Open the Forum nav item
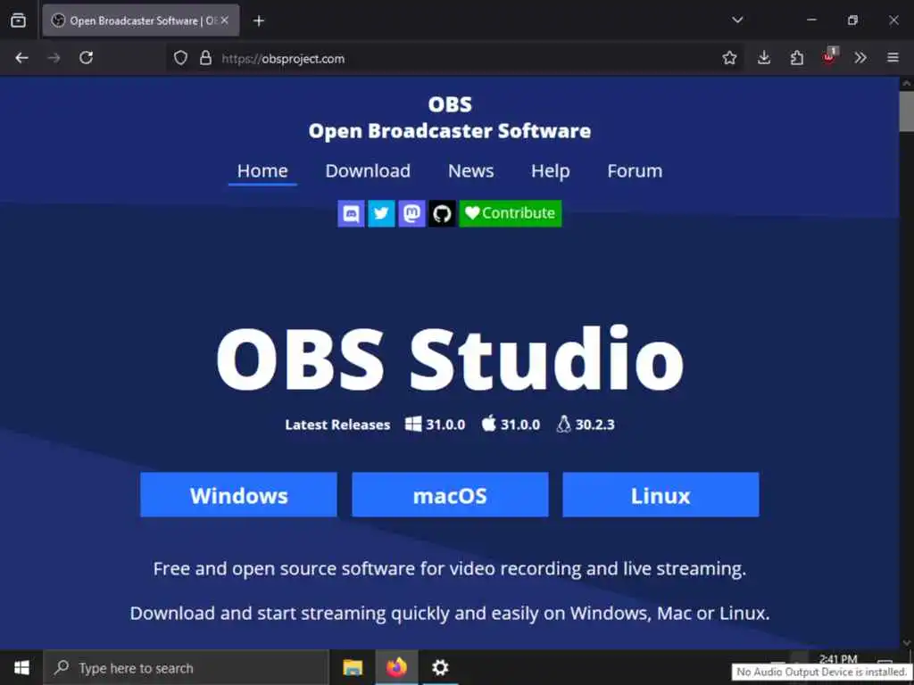The height and width of the screenshot is (685, 914). click(x=635, y=171)
